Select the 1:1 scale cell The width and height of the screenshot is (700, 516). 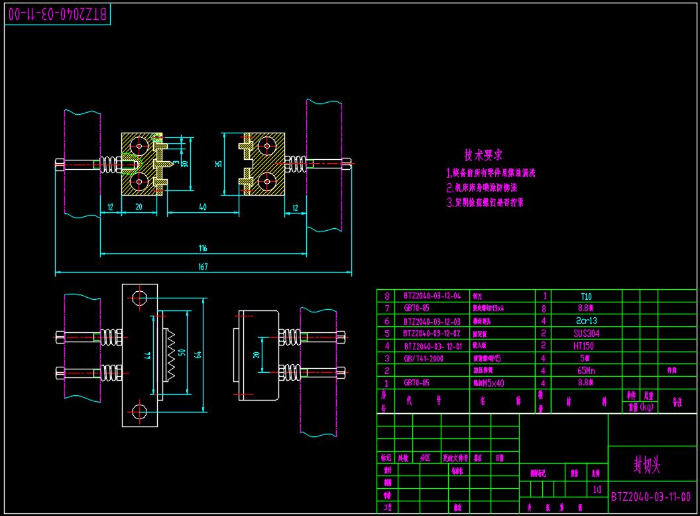(x=597, y=489)
